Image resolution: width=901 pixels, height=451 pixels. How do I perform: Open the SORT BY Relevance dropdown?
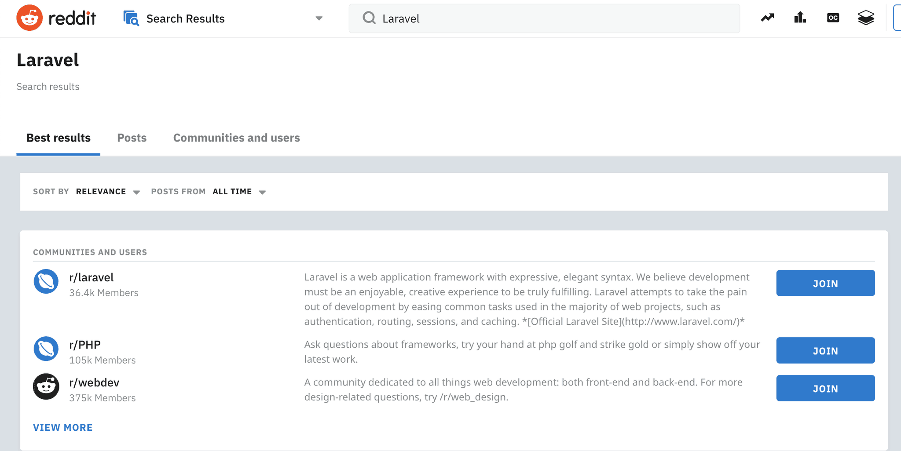click(x=108, y=192)
